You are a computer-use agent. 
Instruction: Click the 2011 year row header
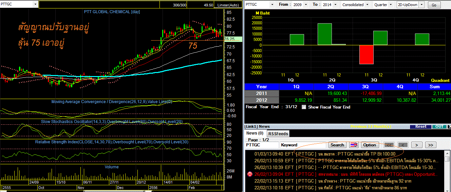tap(262, 93)
